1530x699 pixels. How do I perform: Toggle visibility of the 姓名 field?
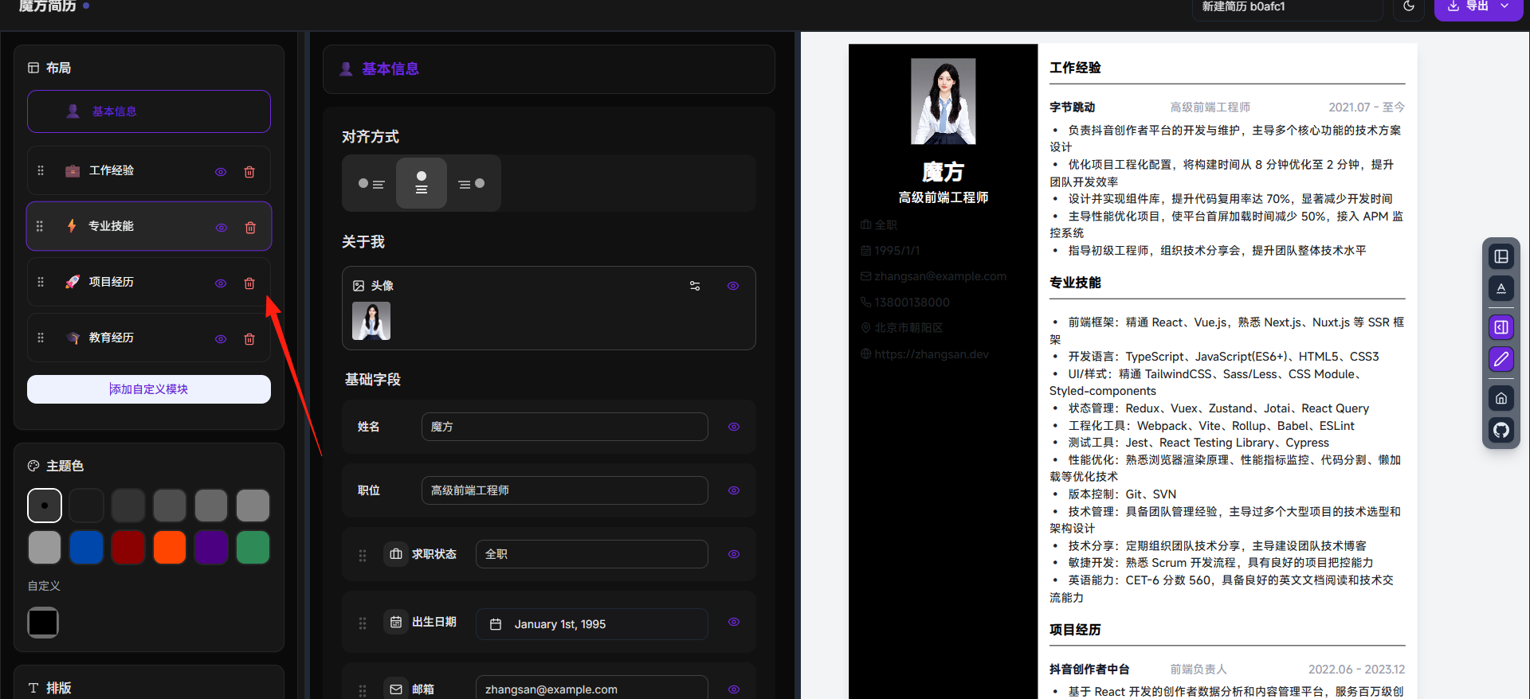[734, 427]
